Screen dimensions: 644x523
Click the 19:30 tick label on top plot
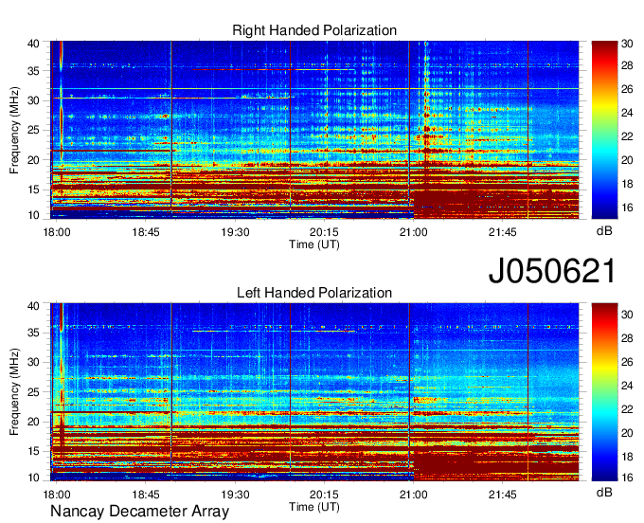coord(235,232)
